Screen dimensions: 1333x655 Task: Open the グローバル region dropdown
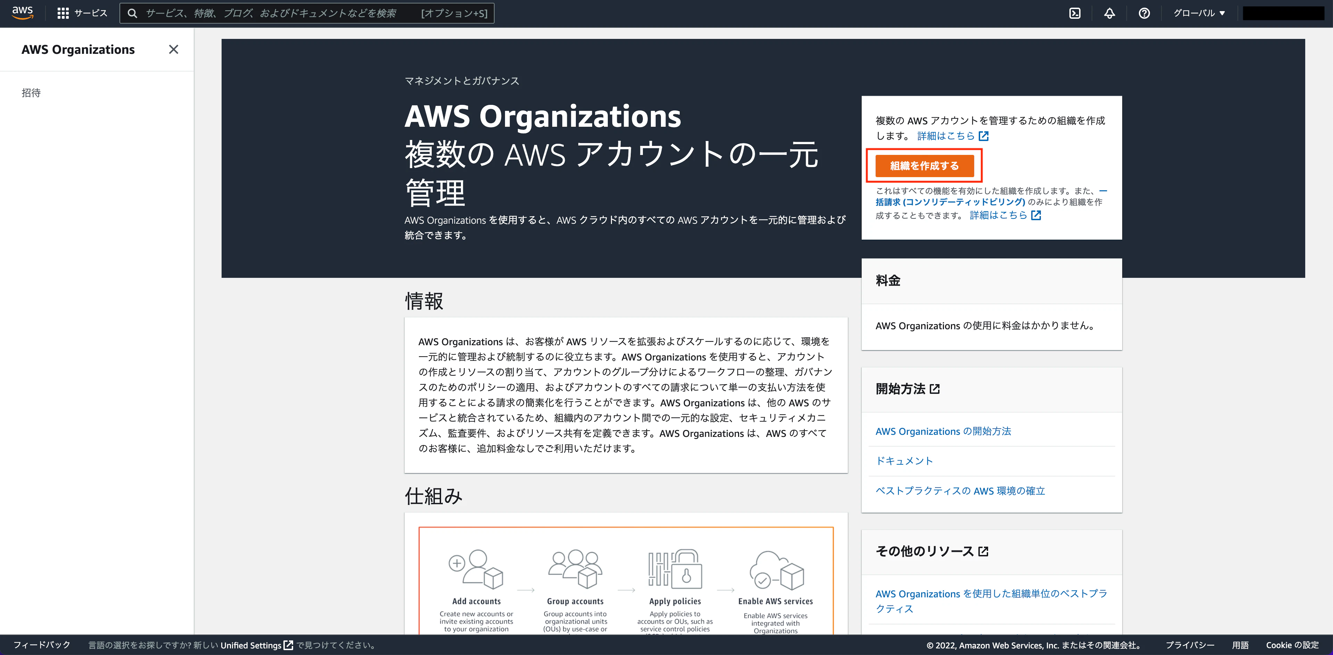click(1199, 14)
